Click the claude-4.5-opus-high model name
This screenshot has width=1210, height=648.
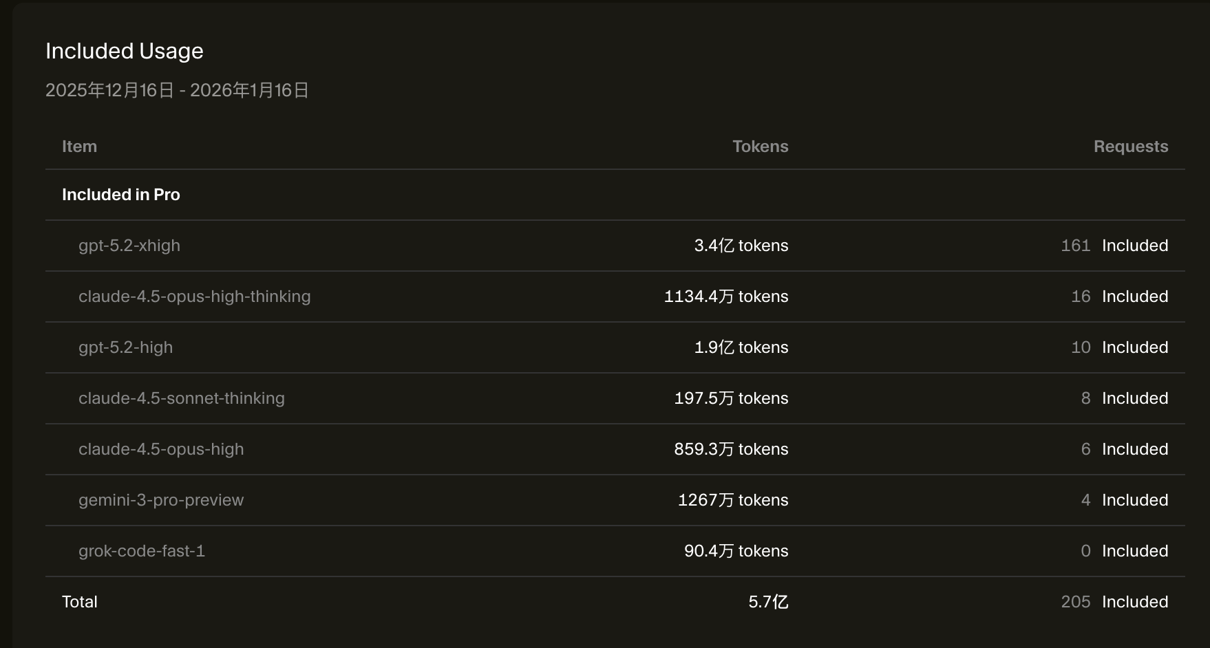click(161, 449)
